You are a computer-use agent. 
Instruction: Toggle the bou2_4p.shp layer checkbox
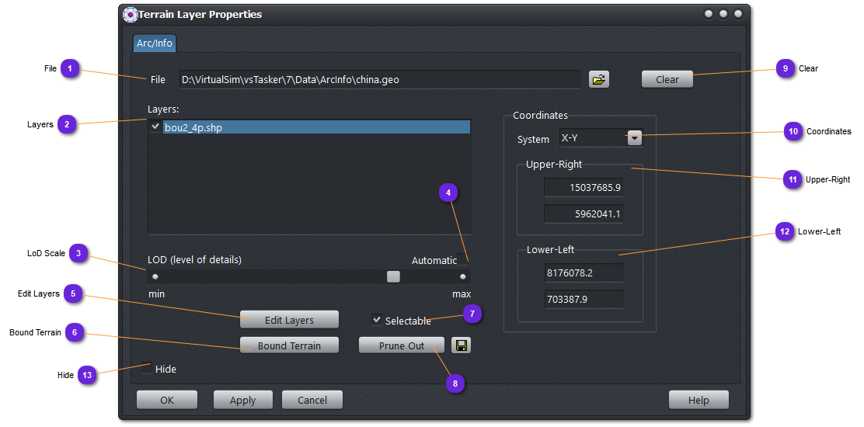155,127
